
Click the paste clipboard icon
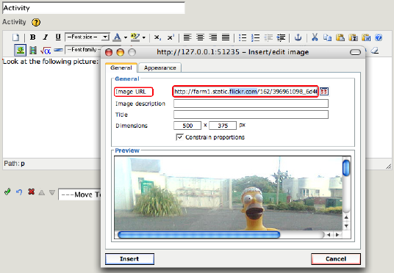340,37
